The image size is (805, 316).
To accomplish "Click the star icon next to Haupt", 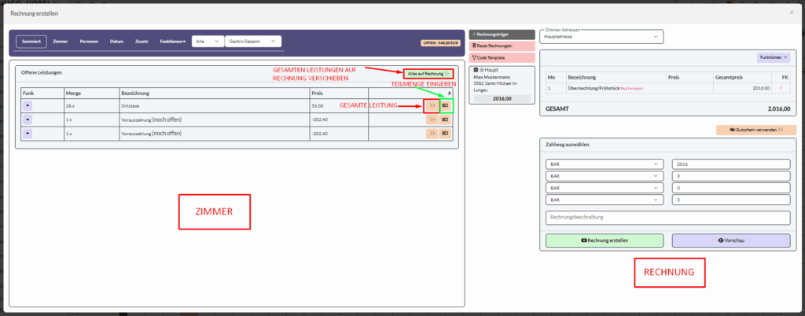I will (x=480, y=69).
